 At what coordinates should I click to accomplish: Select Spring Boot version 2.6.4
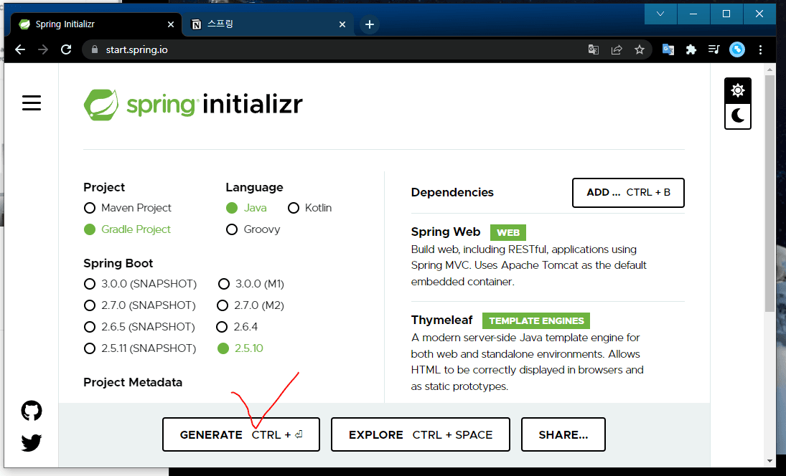click(222, 327)
